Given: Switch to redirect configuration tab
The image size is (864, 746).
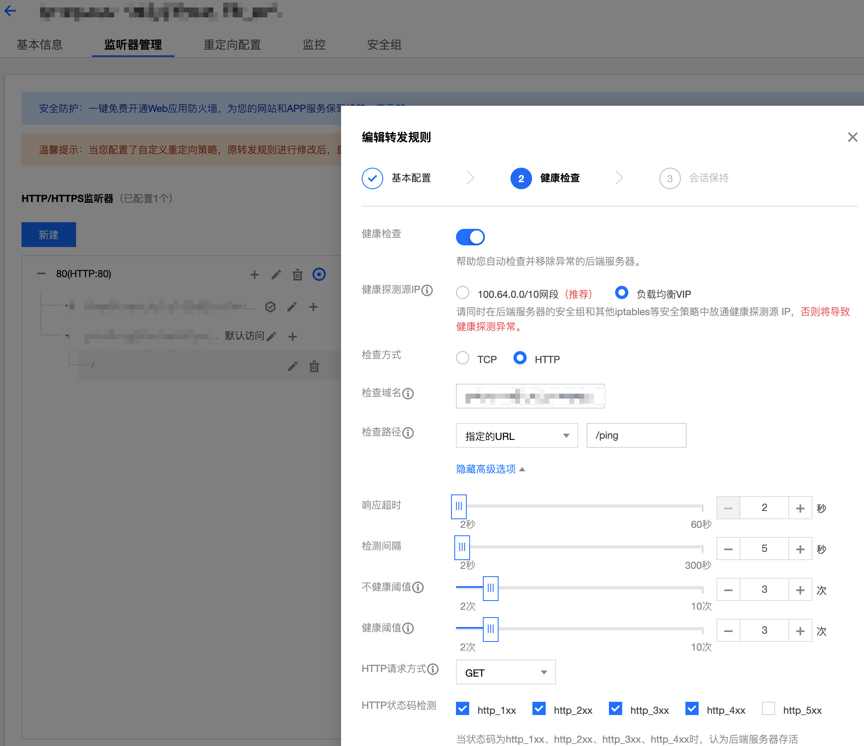Looking at the screenshot, I should point(232,45).
